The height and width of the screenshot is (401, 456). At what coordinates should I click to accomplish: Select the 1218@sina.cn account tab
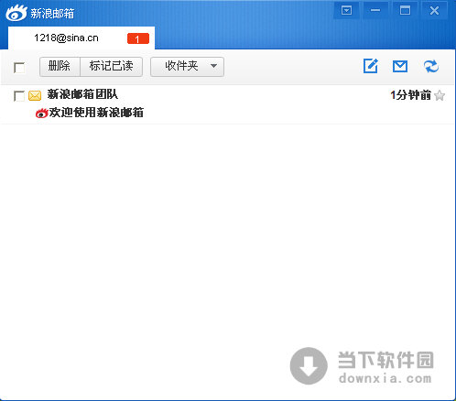(x=81, y=38)
